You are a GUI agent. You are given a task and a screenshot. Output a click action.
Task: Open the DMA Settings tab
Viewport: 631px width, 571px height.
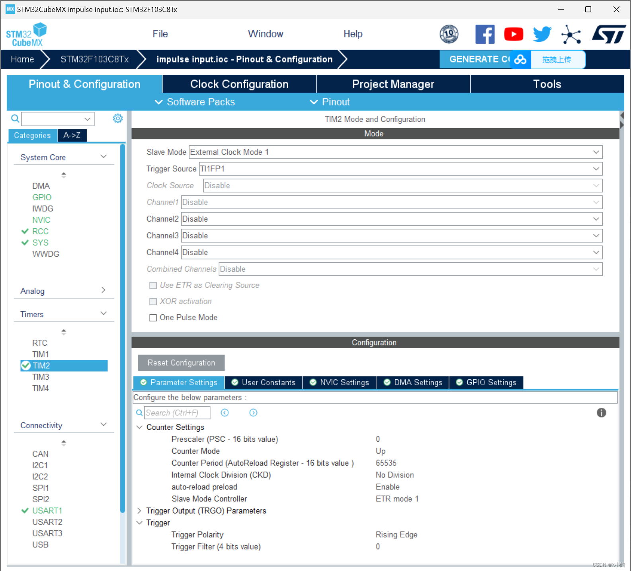pyautogui.click(x=413, y=382)
